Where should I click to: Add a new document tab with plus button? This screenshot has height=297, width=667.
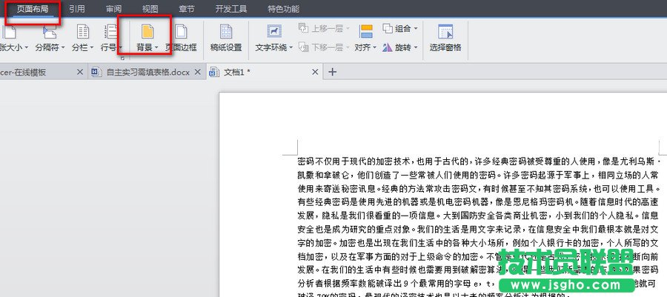point(333,72)
